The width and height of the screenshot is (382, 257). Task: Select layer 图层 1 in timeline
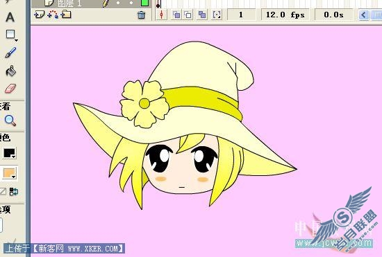pos(69,3)
